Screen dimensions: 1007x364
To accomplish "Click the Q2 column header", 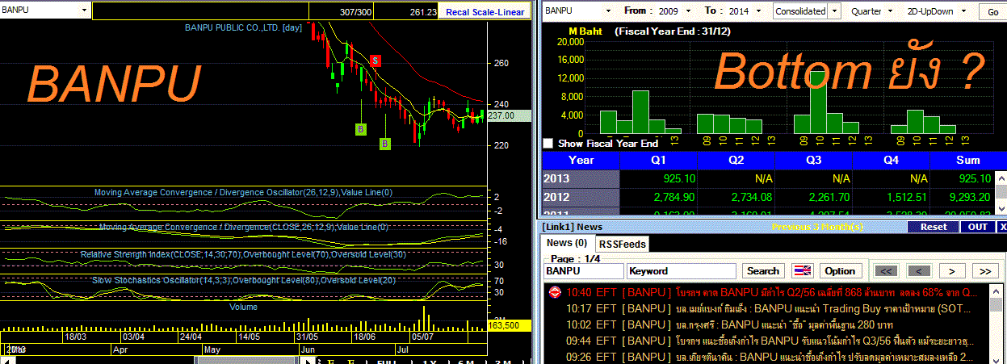I will point(736,160).
